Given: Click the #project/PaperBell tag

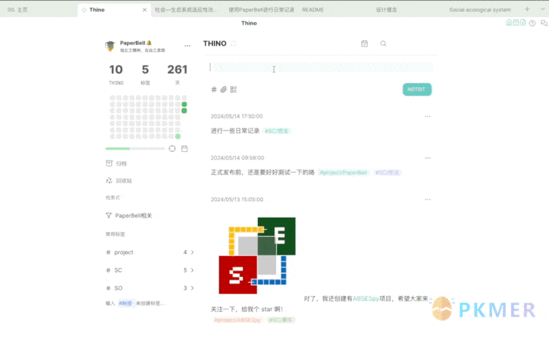Looking at the screenshot, I should tap(343, 173).
